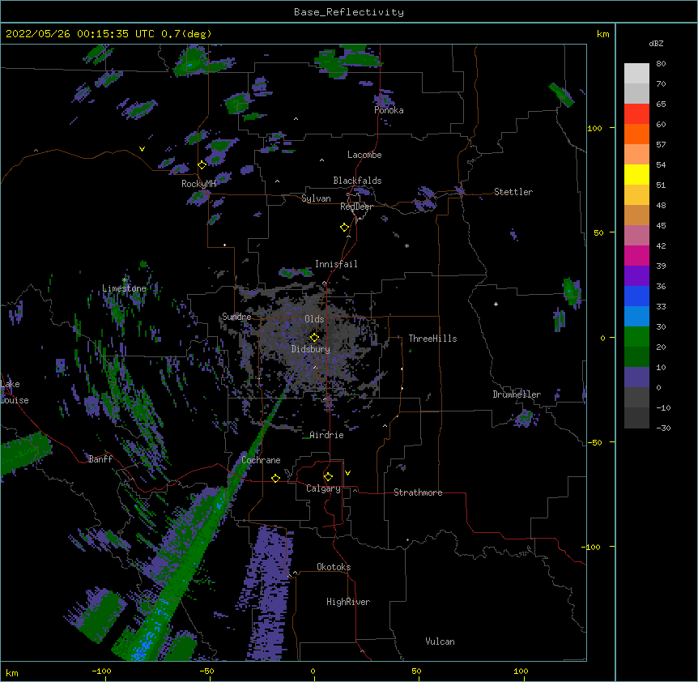This screenshot has width=698, height=682.
Task: Click the Lacombe city label
Action: pos(364,155)
